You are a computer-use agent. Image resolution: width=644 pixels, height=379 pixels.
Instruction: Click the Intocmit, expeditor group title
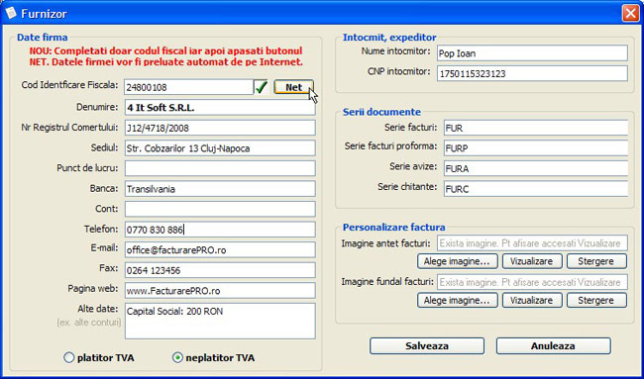pos(389,38)
